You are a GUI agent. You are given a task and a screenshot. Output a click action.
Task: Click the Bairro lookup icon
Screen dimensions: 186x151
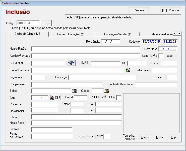74,91
